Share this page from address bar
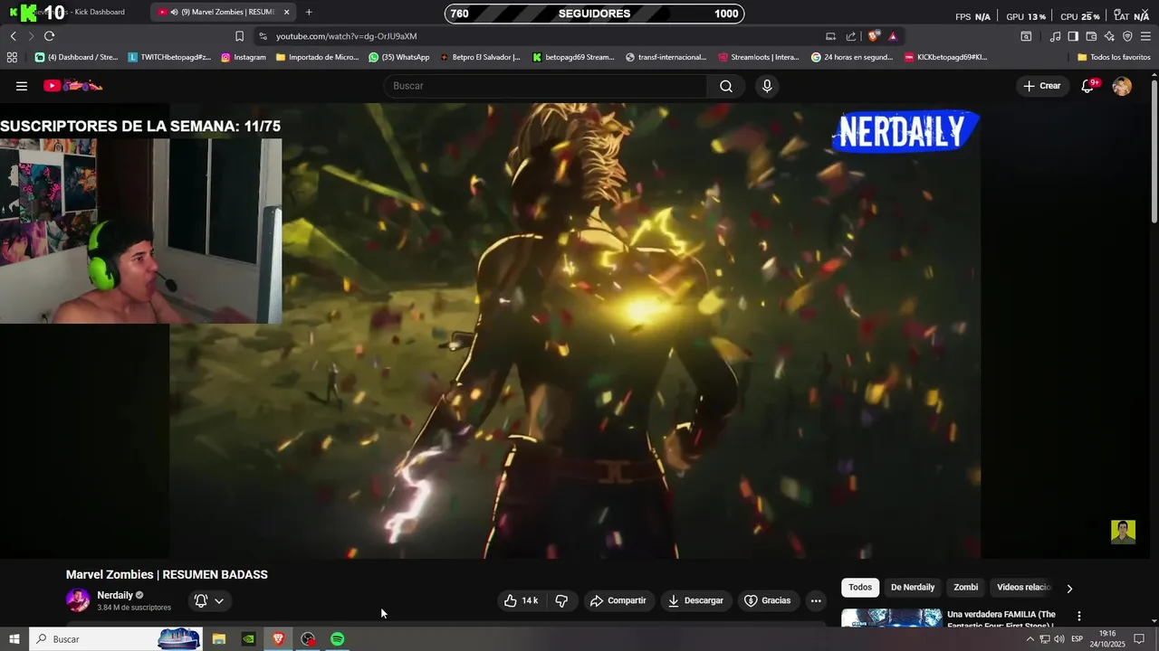Viewport: 1159px width, 651px height. (851, 36)
